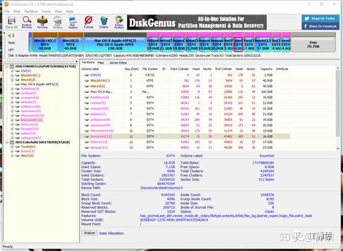Click the Facebook f icon
343x251 pixels.
(x=306, y=26)
